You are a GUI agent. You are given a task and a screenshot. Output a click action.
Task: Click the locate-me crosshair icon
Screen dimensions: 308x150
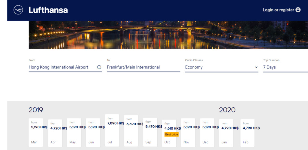[99, 67]
